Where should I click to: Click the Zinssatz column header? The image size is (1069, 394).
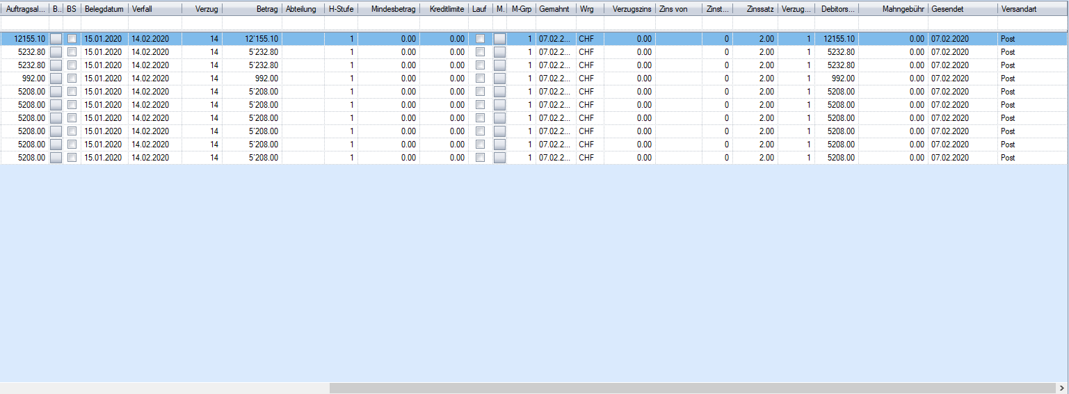click(x=755, y=9)
